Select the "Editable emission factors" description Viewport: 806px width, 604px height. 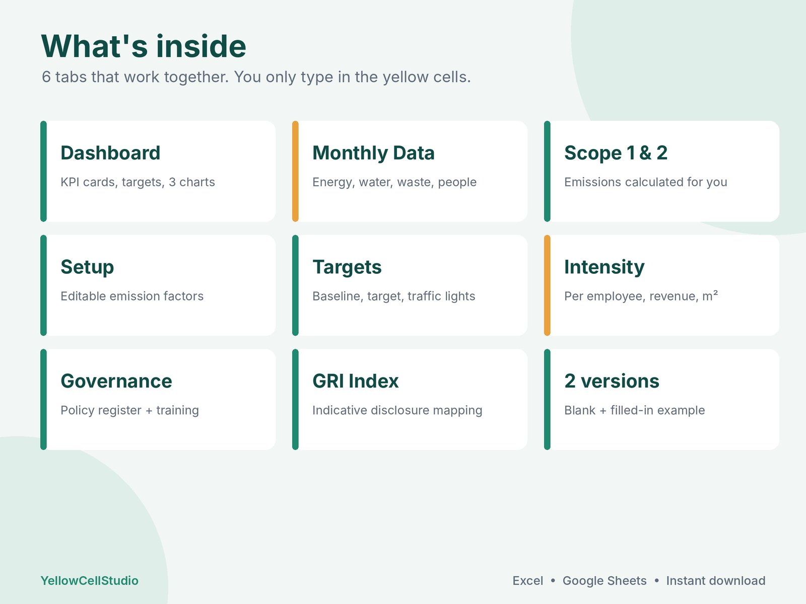[x=132, y=296]
